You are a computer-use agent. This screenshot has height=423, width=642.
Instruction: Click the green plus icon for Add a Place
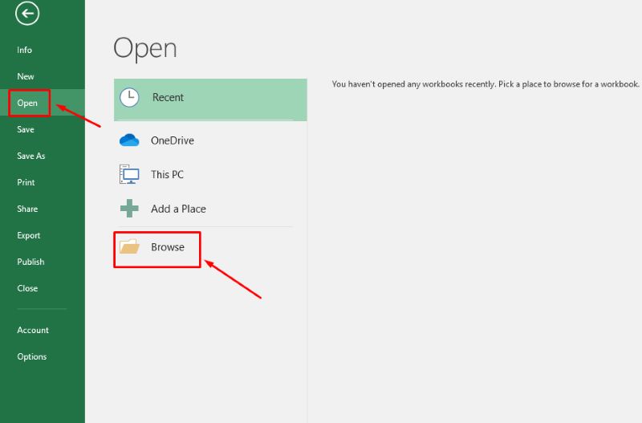tap(129, 209)
